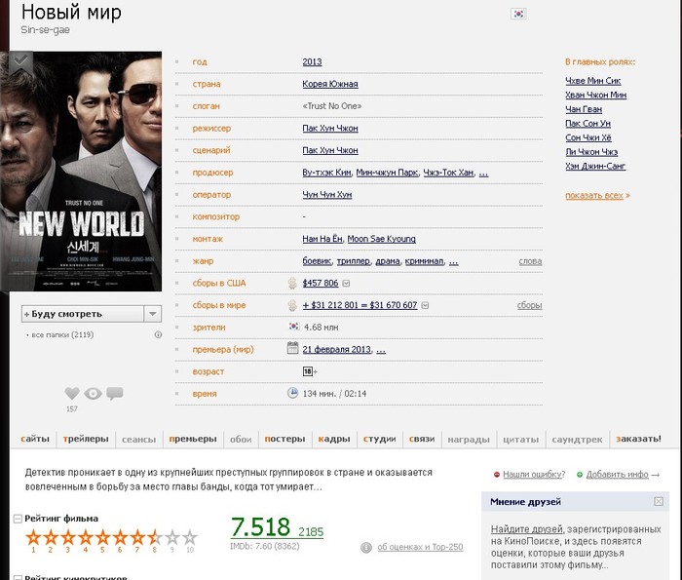This screenshot has height=580, width=682.
Task: Expand more genres ellipsis link
Action: coord(454,261)
